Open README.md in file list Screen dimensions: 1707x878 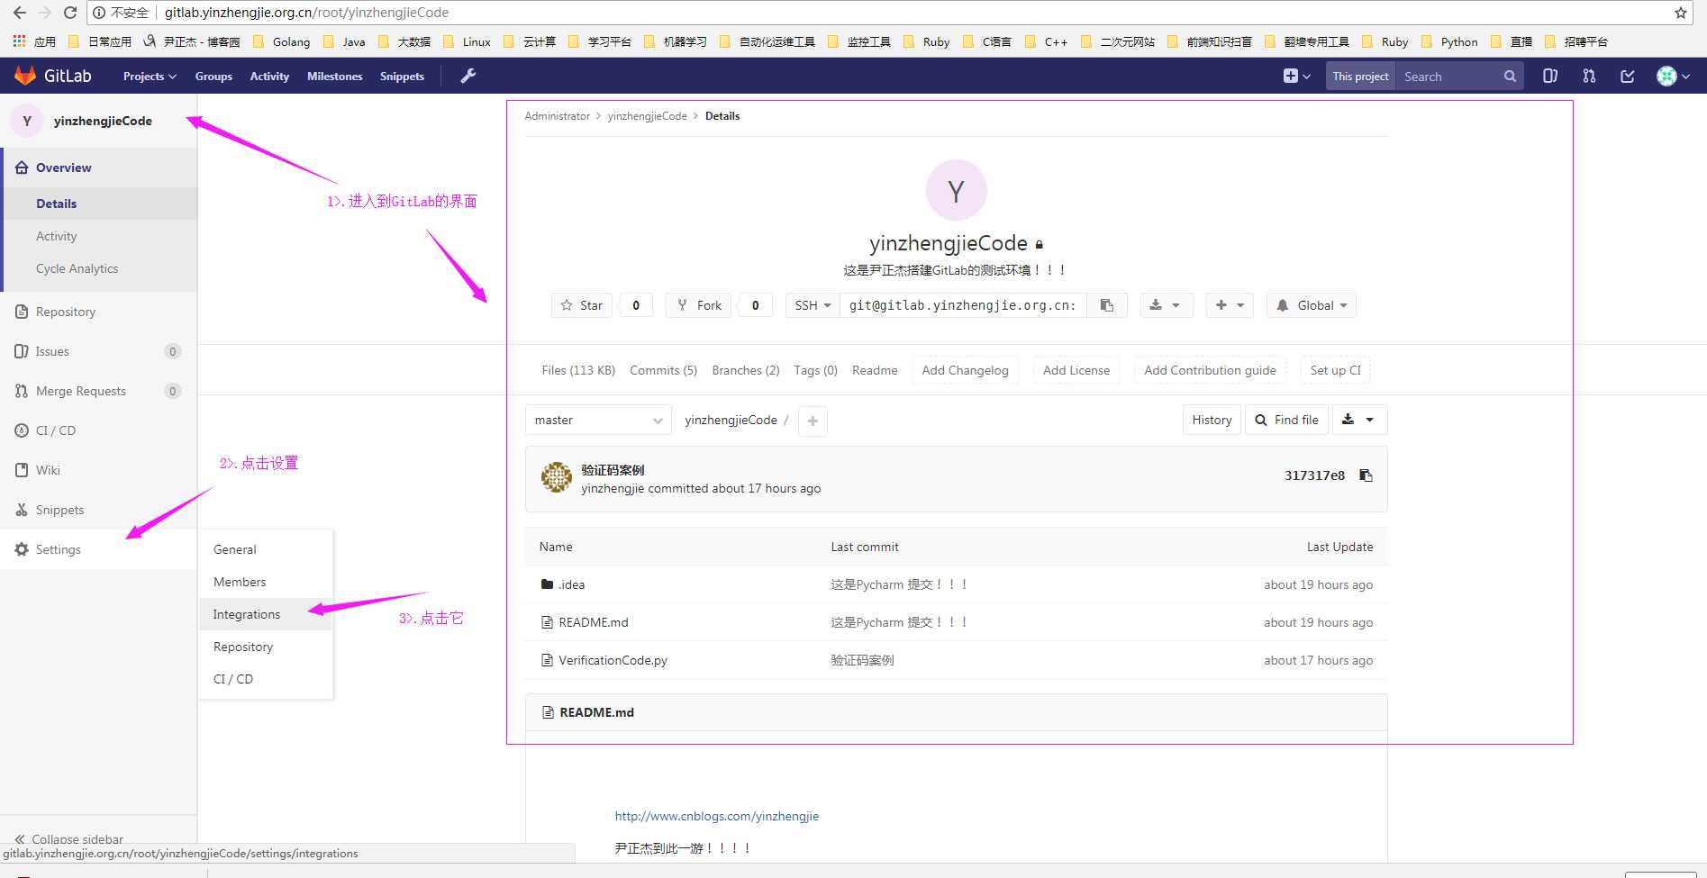click(593, 622)
